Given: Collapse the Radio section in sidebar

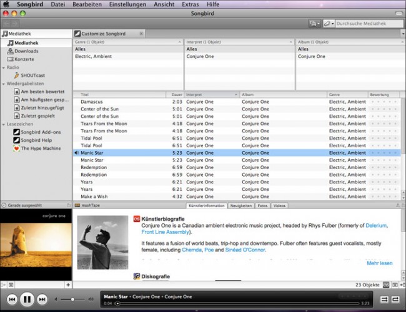Looking at the screenshot, I should click(x=4, y=67).
